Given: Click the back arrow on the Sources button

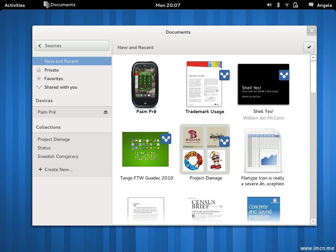Looking at the screenshot, I should [x=40, y=46].
